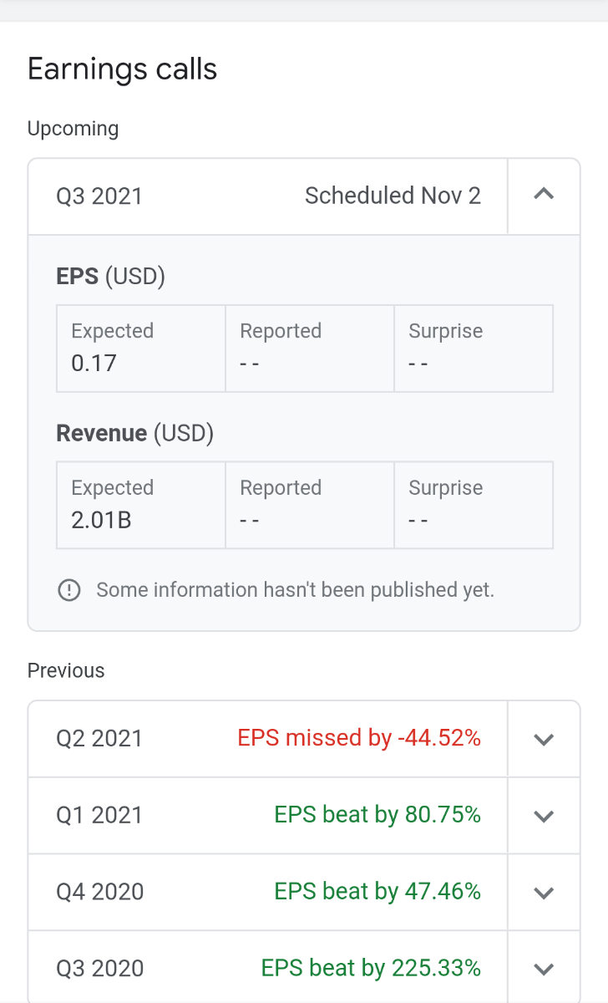Click the information not yet published message

(296, 590)
